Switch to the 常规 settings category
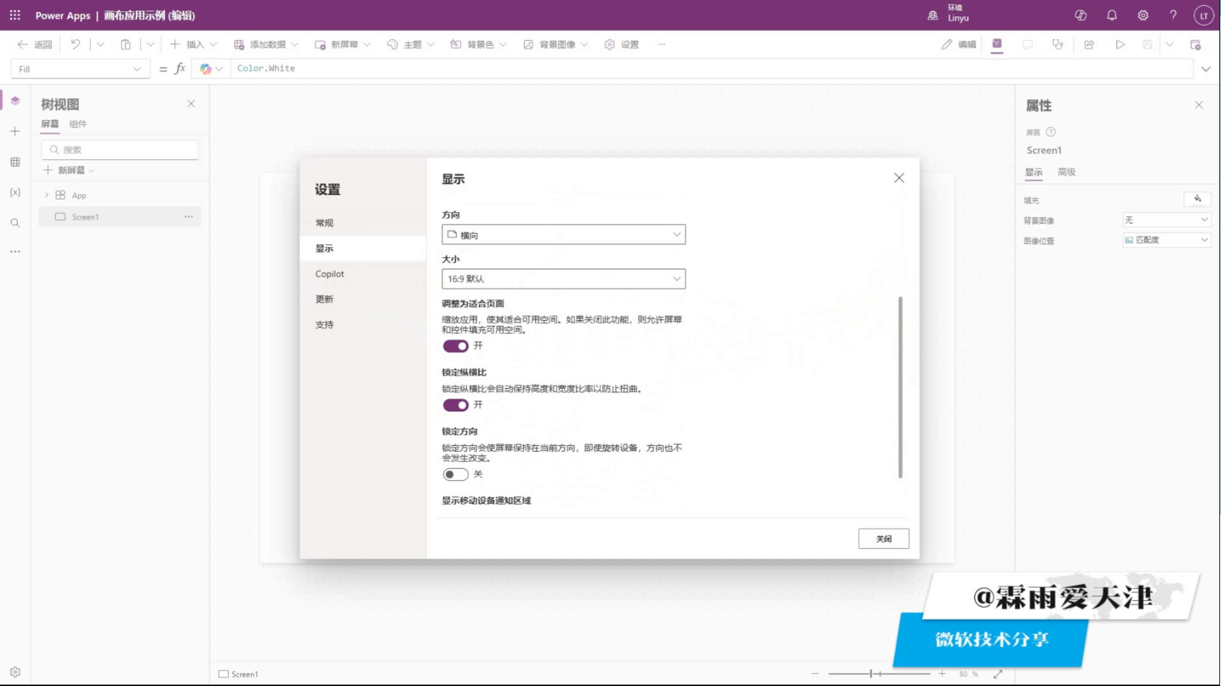Image resolution: width=1221 pixels, height=686 pixels. [x=324, y=223]
